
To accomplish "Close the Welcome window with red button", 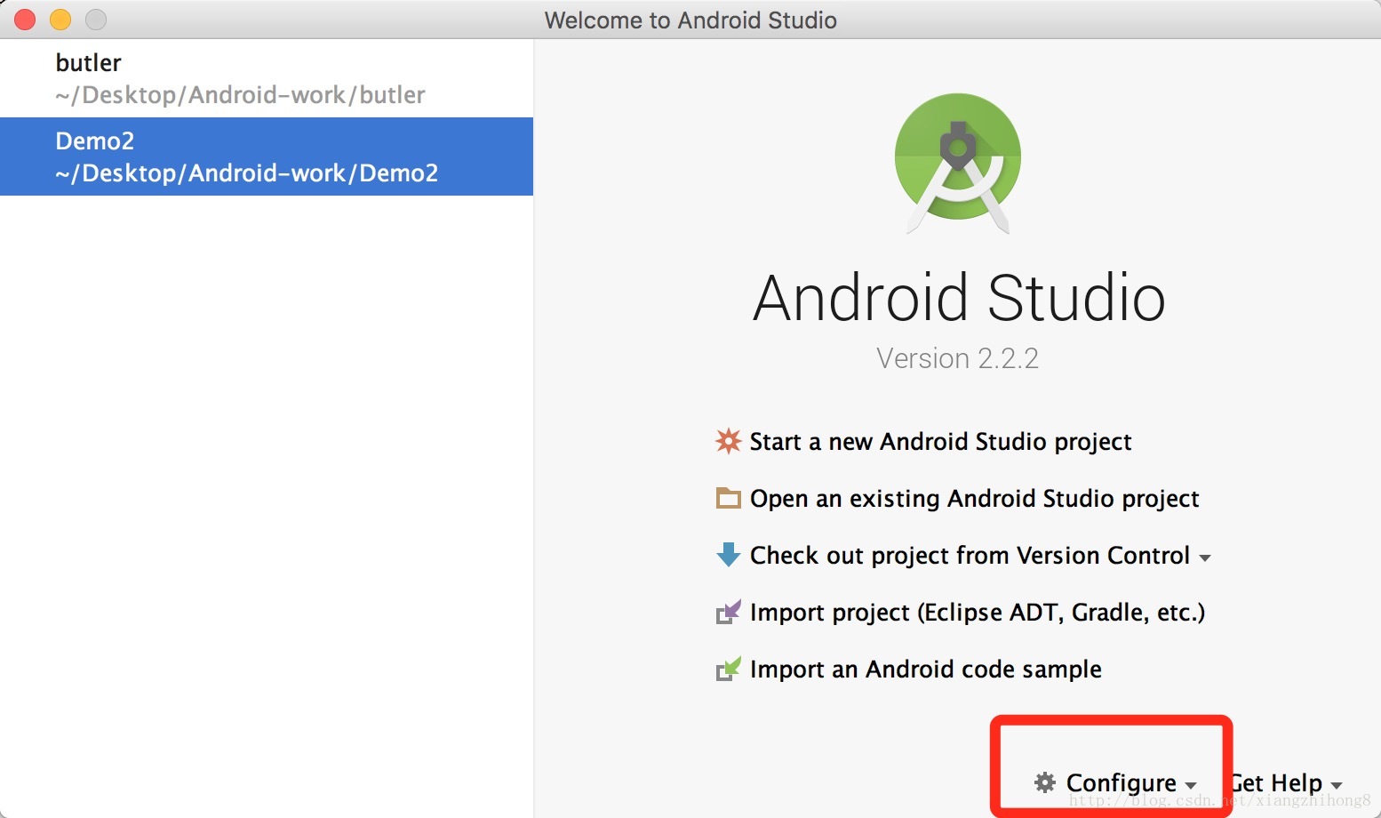I will coord(25,20).
